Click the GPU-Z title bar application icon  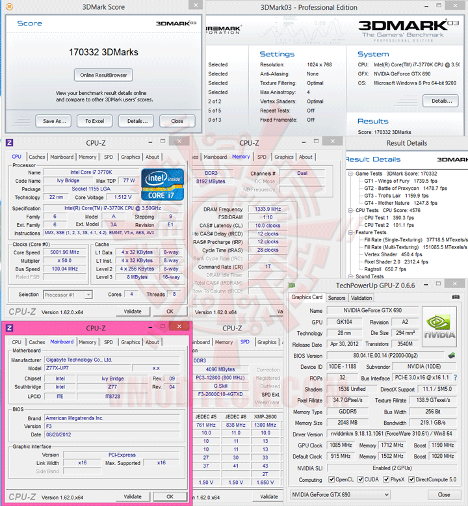(292, 286)
